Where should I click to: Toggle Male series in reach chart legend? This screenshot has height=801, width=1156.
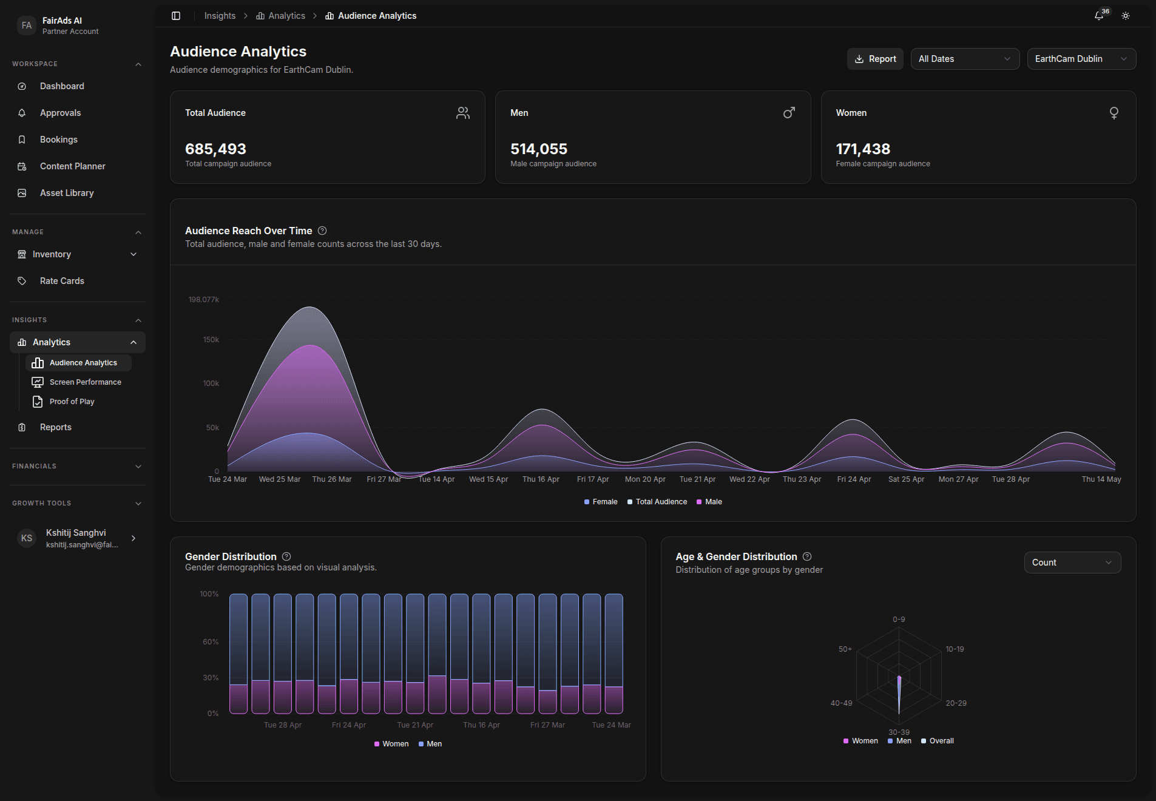point(709,502)
